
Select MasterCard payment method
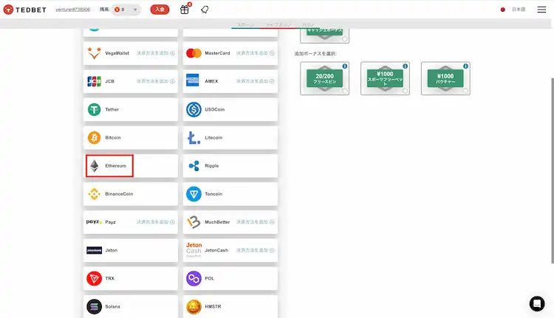[x=230, y=53]
